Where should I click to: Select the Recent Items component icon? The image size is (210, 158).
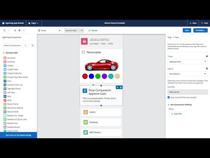pyautogui.click(x=5, y=104)
